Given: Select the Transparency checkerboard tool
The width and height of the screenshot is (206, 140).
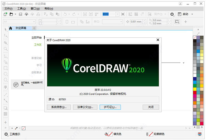Looking at the screenshot, I should 5,114.
